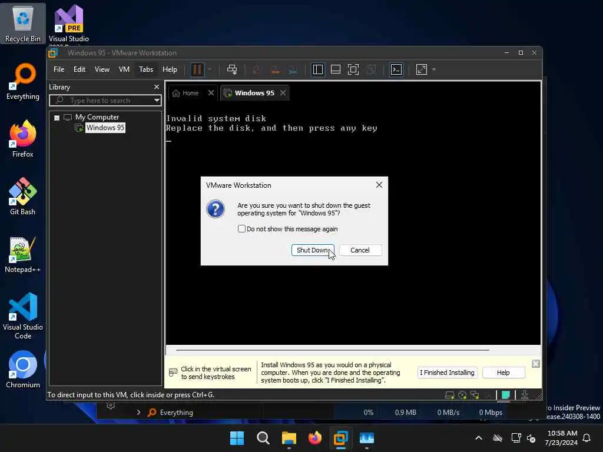603x452 pixels.
Task: Open the library search dropdown arrow
Action: (x=157, y=101)
